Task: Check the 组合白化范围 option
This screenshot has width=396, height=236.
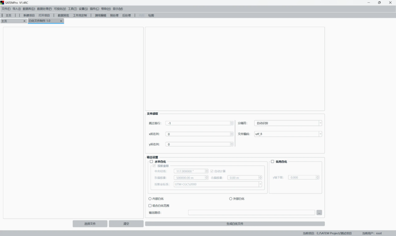Action: [x=150, y=205]
